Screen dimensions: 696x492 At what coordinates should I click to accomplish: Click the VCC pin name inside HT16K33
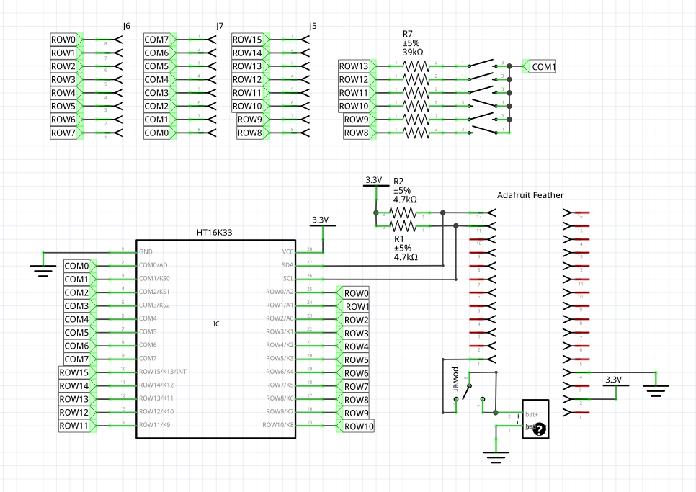coord(288,252)
